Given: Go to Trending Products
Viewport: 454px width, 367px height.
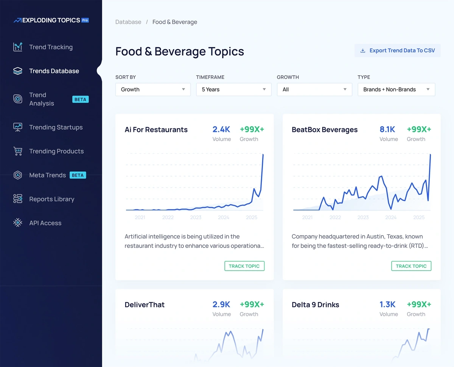Looking at the screenshot, I should pyautogui.click(x=56, y=151).
